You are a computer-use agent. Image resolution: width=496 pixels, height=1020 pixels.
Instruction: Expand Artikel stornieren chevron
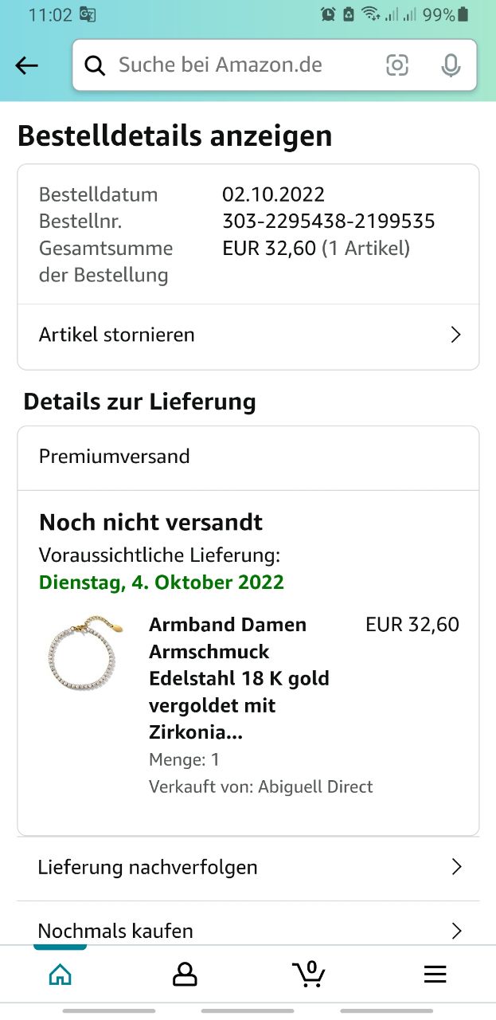pos(455,335)
